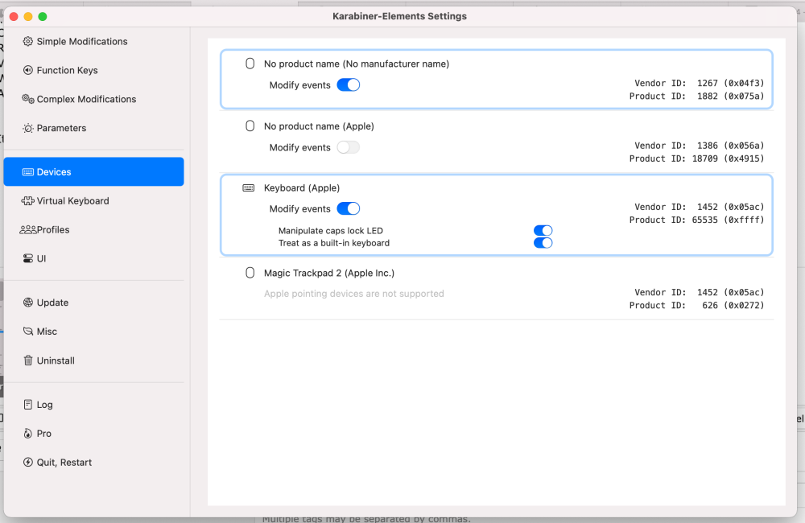Click Product ID 626 (0x0272) value
Viewport: 805px width, 523px height.
733,306
